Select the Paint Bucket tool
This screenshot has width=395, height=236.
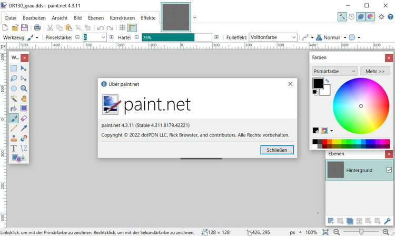(x=14, y=109)
